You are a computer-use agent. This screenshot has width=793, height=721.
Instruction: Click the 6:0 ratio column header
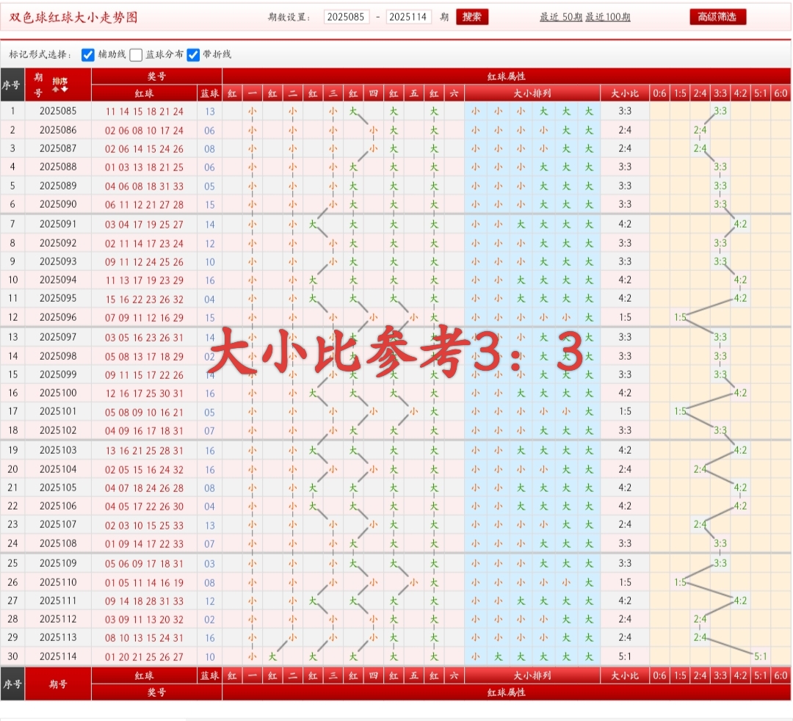pos(781,93)
